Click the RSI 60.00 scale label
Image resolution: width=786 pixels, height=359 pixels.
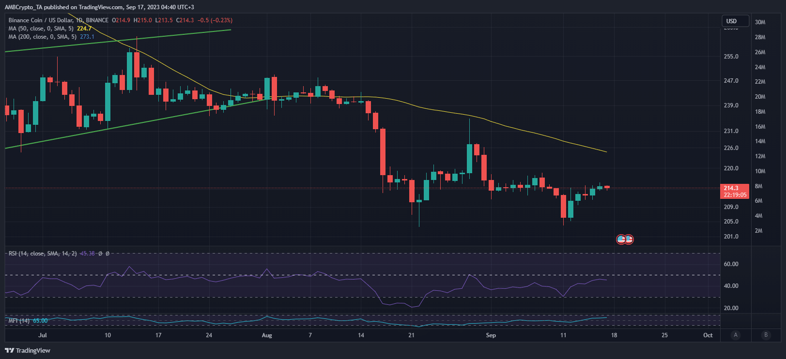731,264
